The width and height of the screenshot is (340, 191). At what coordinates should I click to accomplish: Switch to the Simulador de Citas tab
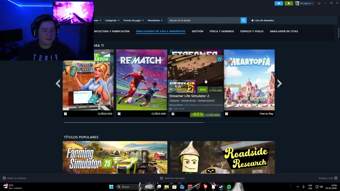pos(284,31)
